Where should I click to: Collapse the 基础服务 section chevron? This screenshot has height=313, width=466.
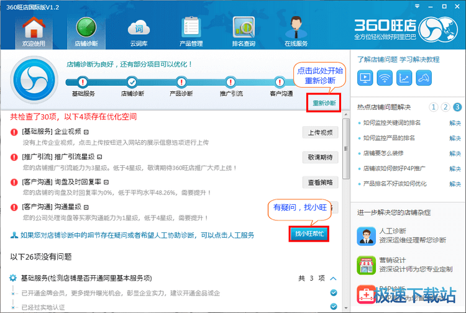click(333, 279)
